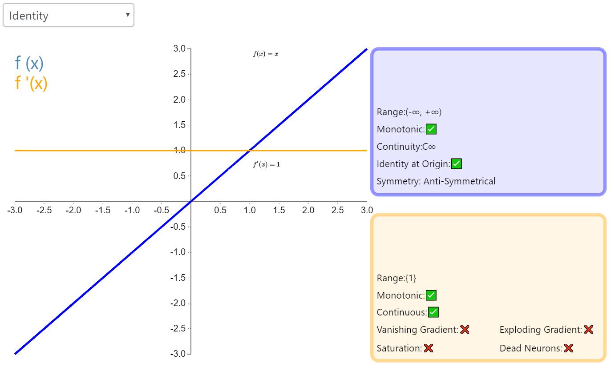The height and width of the screenshot is (367, 611).
Task: Click the dropdown arrow next to Identity
Action: [128, 15]
